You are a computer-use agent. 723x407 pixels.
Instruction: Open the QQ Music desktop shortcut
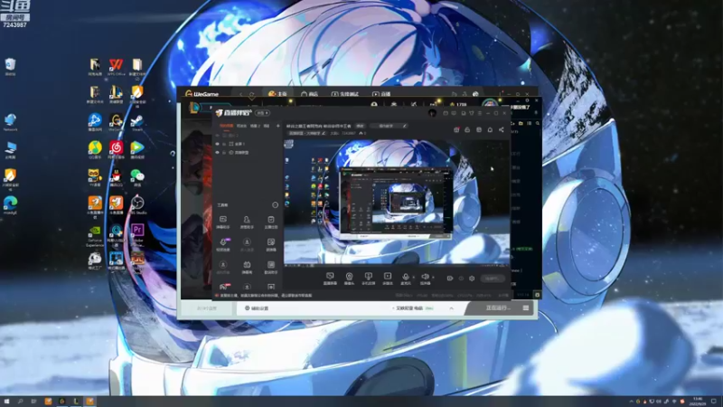click(95, 150)
